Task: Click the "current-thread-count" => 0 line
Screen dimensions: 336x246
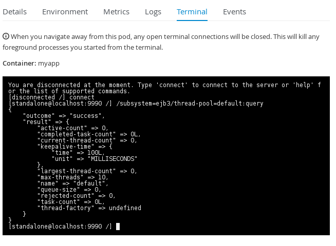Action: [x=87, y=140]
